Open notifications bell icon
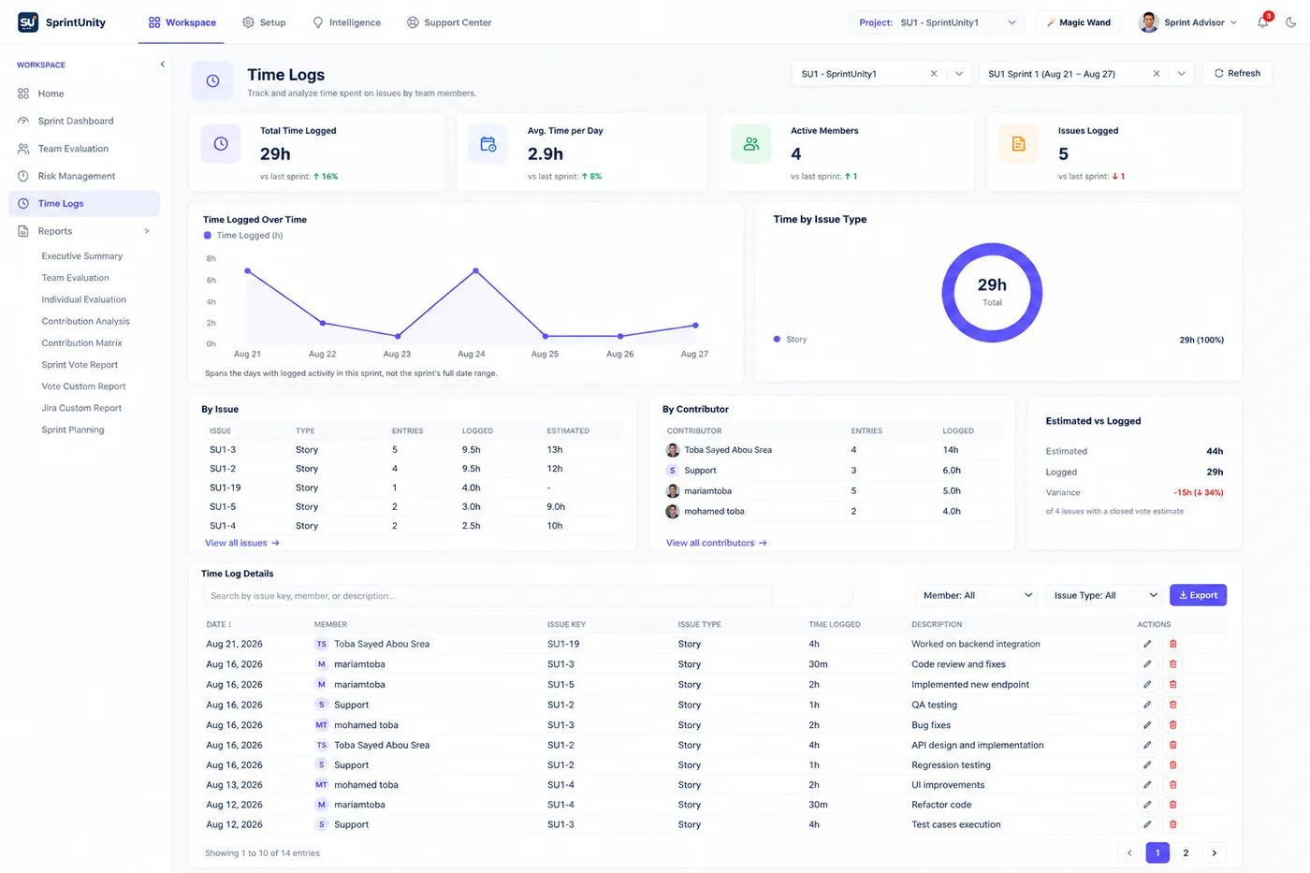Image resolution: width=1310 pixels, height=873 pixels. tap(1262, 22)
